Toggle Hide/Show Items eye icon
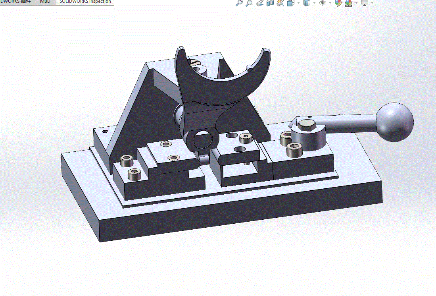Viewport: 436px width, 296px height. (323, 3)
